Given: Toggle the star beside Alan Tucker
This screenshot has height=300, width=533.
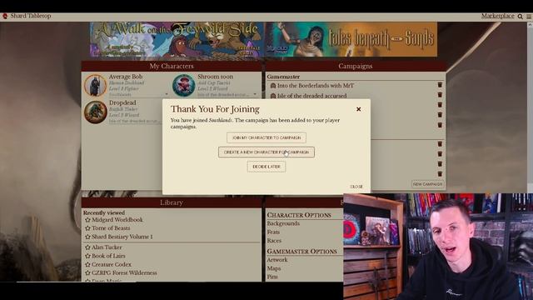Looking at the screenshot, I should (87, 247).
